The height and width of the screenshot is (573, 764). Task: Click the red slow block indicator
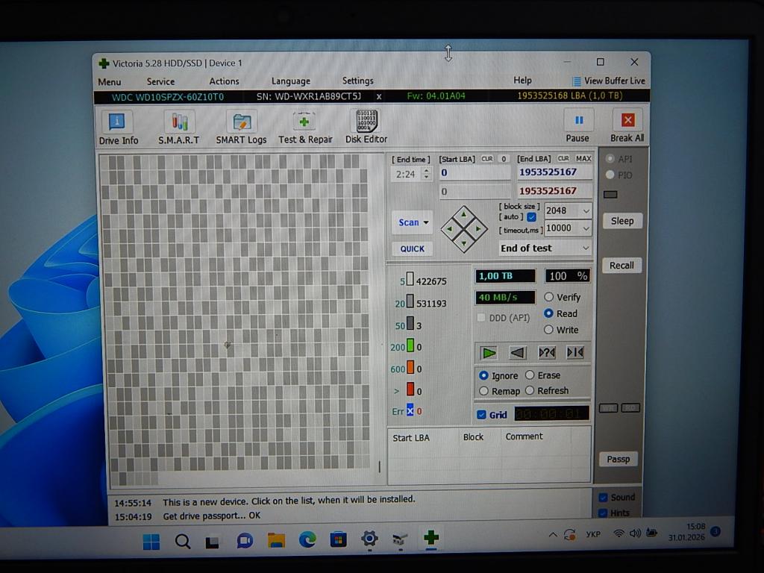coord(410,389)
